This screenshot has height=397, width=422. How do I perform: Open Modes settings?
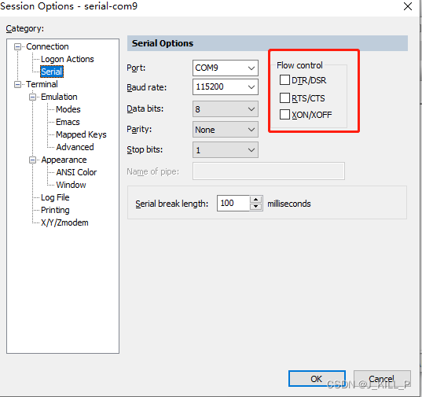tap(68, 109)
